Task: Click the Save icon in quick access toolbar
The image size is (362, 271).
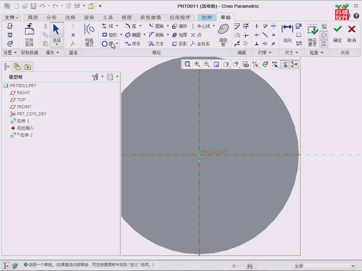Action: pos(34,6)
